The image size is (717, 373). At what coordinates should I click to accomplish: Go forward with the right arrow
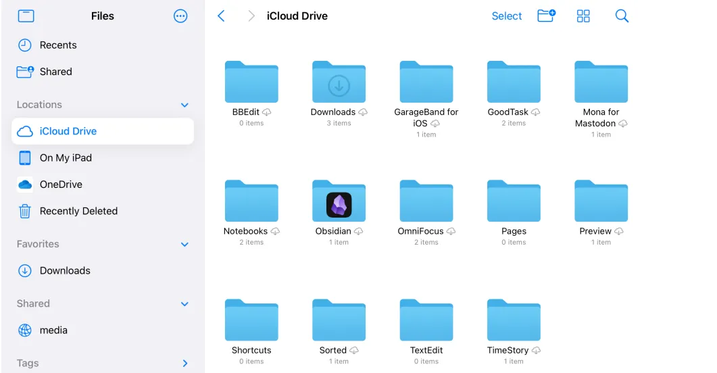coord(251,16)
